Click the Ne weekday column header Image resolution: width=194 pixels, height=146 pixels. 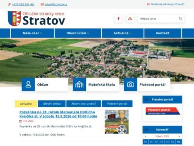[179, 142]
